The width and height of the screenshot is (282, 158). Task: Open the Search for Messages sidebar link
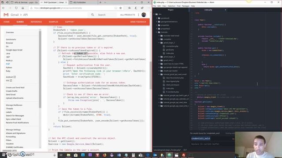coord(15,116)
